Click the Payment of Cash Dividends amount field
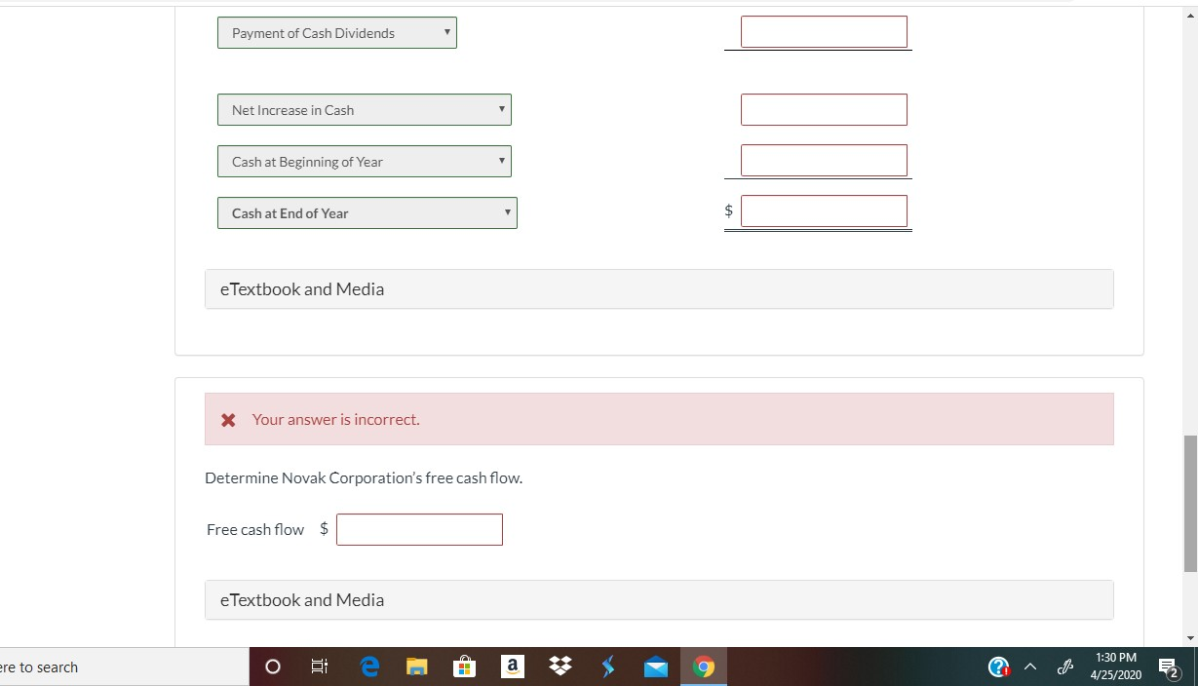The image size is (1198, 686). 824,32
